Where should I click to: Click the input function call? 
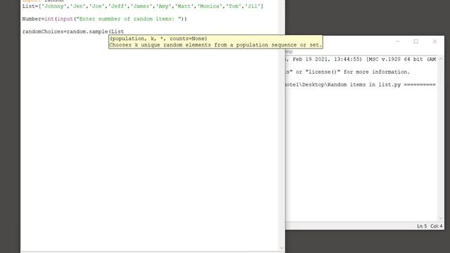pyautogui.click(x=65, y=19)
